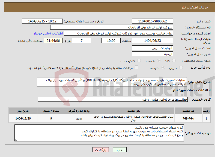Click the شماره نیاز label

[203, 21]
